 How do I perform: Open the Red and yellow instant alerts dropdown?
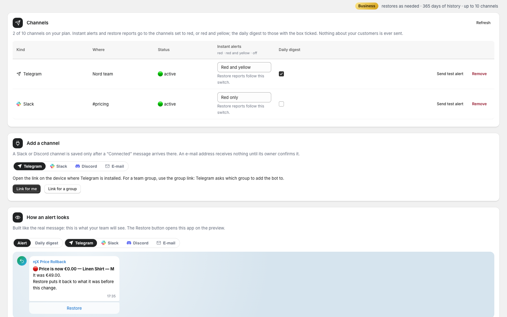(x=244, y=67)
